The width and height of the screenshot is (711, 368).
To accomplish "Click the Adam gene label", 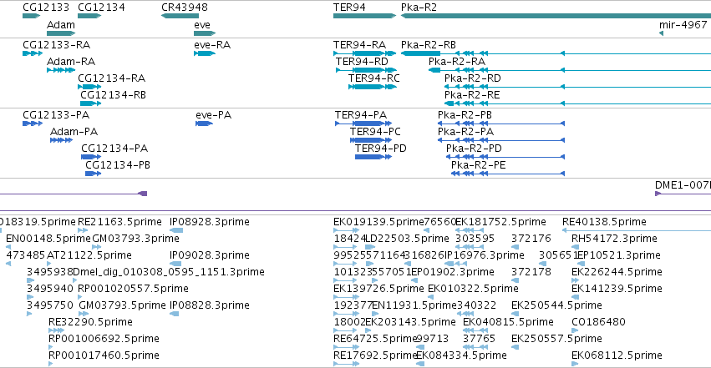I will pyautogui.click(x=61, y=25).
